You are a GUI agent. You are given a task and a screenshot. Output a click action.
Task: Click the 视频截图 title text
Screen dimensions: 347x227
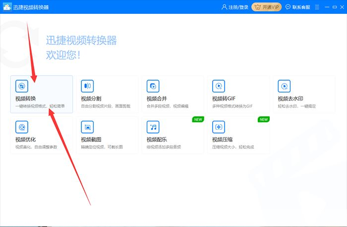tap(91, 139)
